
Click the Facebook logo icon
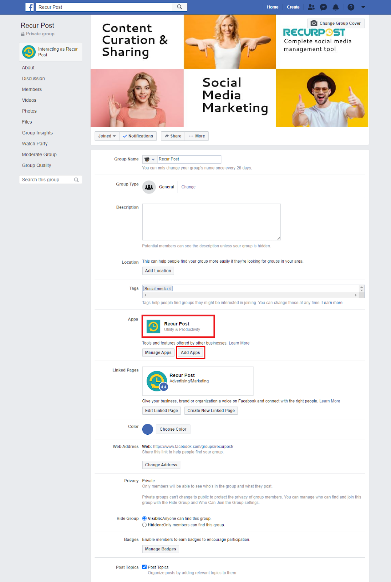(x=29, y=7)
